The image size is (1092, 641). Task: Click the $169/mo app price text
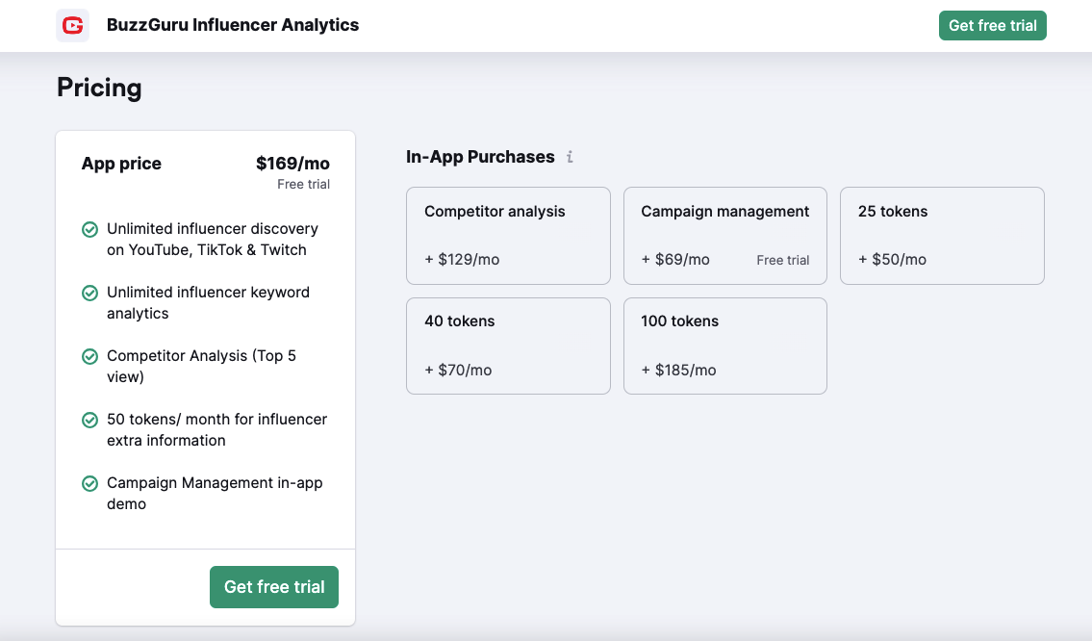(x=292, y=164)
